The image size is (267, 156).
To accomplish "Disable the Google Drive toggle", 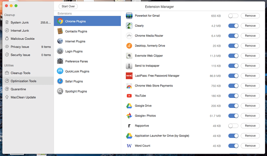I will [x=233, y=106].
